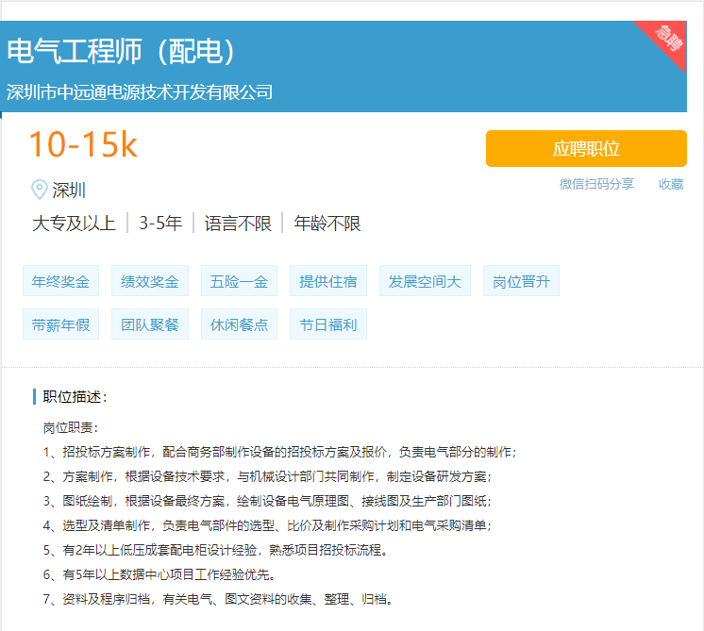Click line 4 about 选型及清单制作
The width and height of the screenshot is (704, 631).
(x=268, y=525)
